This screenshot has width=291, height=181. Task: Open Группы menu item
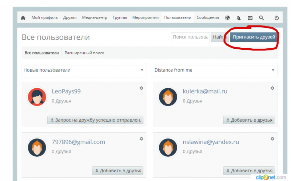120,17
